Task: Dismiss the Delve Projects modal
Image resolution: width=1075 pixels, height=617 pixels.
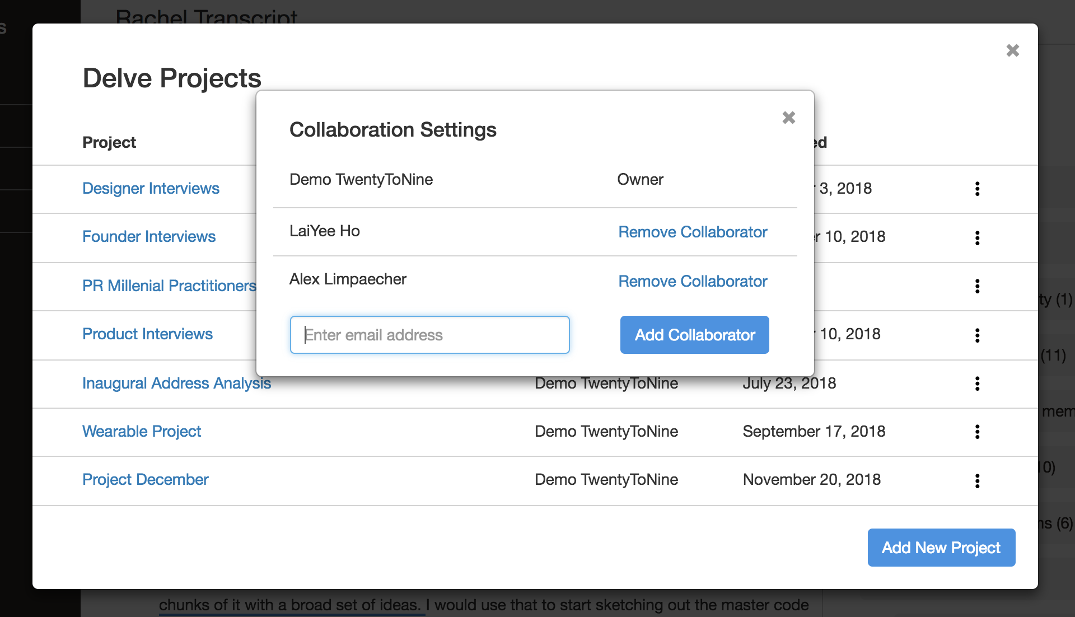Action: coord(1013,50)
